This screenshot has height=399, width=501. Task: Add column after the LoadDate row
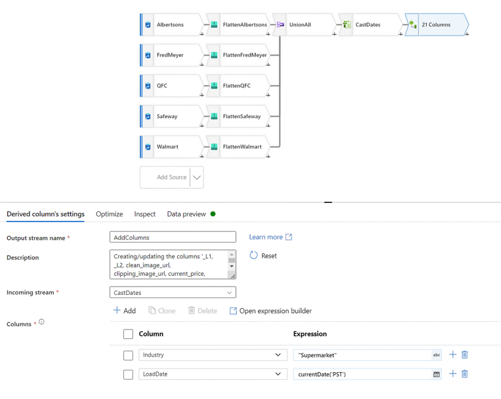[x=453, y=374]
